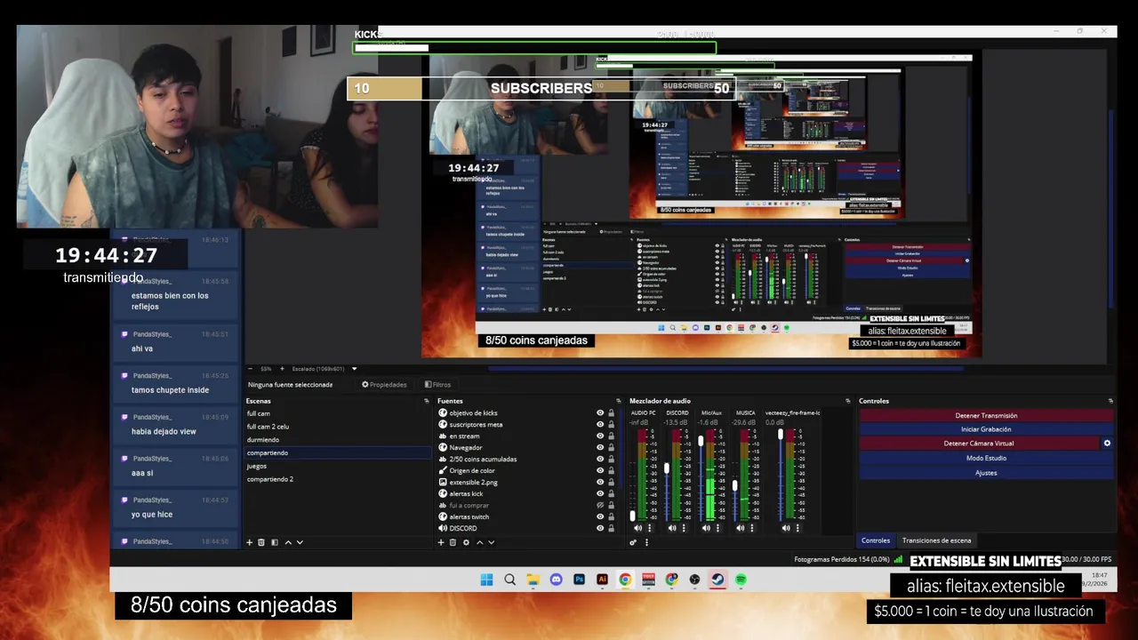Zoom in preview with plus icon
Image resolution: width=1138 pixels, height=640 pixels.
pyautogui.click(x=282, y=368)
